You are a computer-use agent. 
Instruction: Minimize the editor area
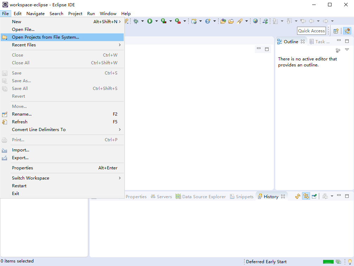click(x=259, y=48)
